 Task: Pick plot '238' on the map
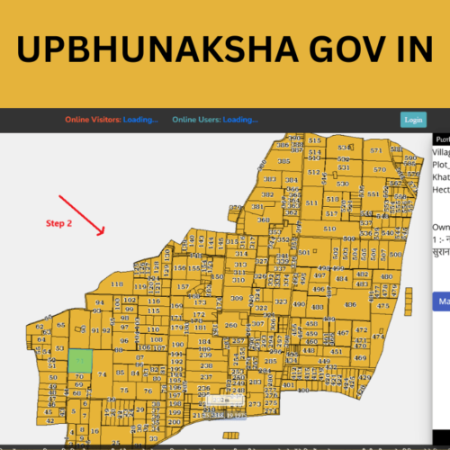click(x=206, y=365)
